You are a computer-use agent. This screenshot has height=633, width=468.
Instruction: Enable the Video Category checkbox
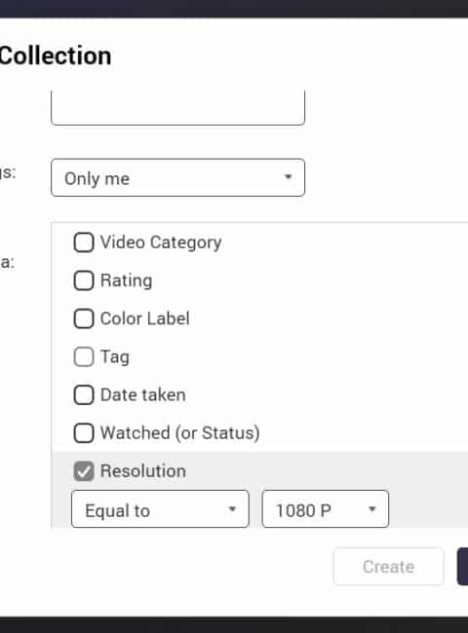point(84,242)
